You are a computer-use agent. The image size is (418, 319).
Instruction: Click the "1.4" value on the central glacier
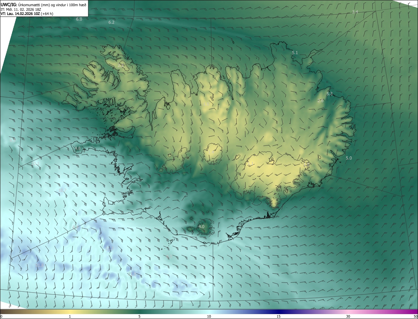pos(211,152)
